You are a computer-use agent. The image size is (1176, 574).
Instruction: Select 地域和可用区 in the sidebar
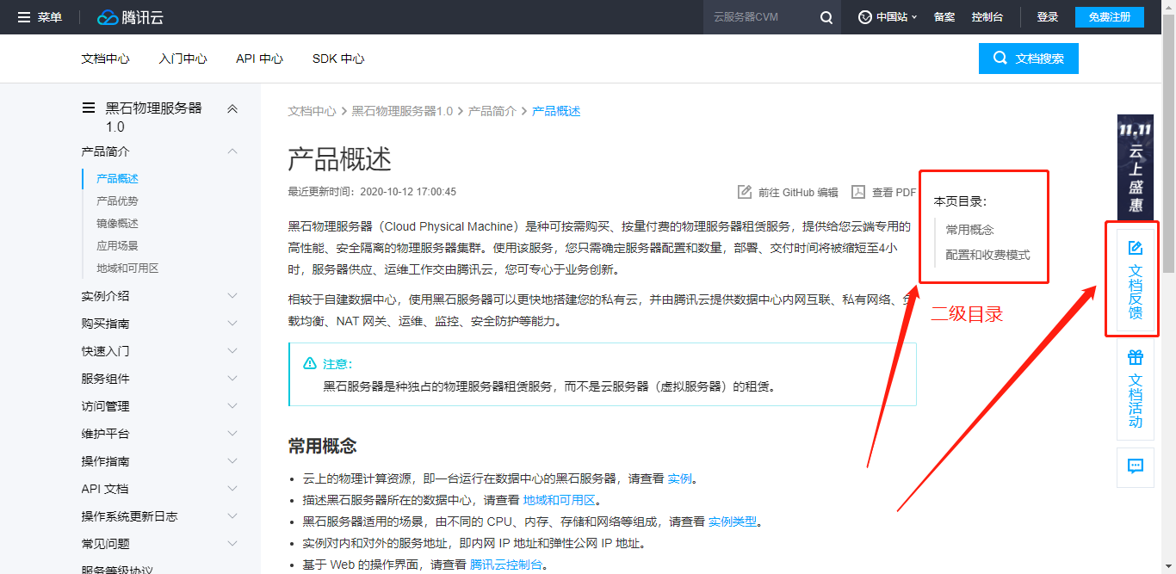click(127, 268)
